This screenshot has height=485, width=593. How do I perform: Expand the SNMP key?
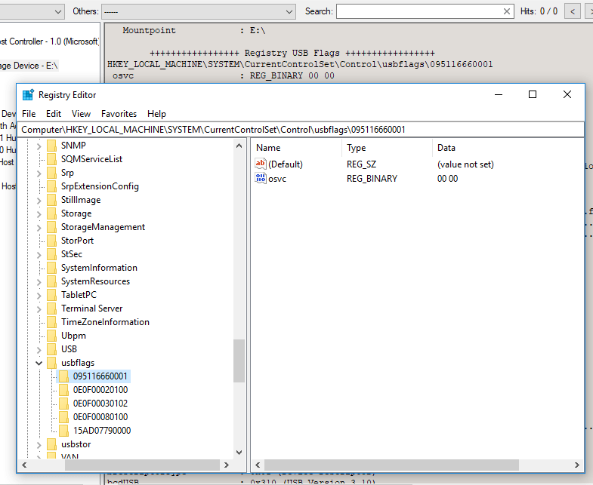point(39,146)
